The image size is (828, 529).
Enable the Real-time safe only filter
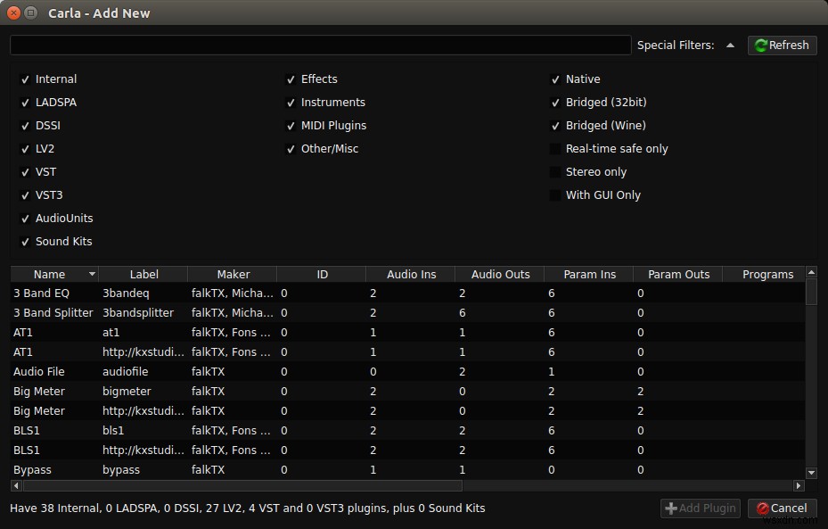tap(555, 148)
